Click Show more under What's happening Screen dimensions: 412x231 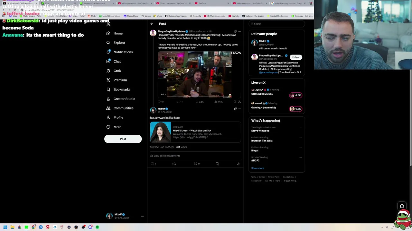(x=257, y=168)
